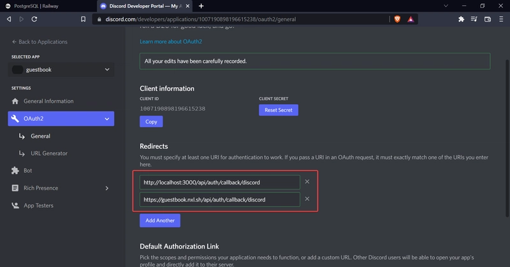Open the browser hamburger menu
This screenshot has height=267, width=510.
pos(501,19)
